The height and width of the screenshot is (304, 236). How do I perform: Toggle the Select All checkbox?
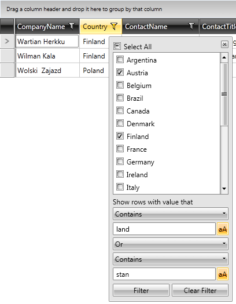click(x=117, y=46)
